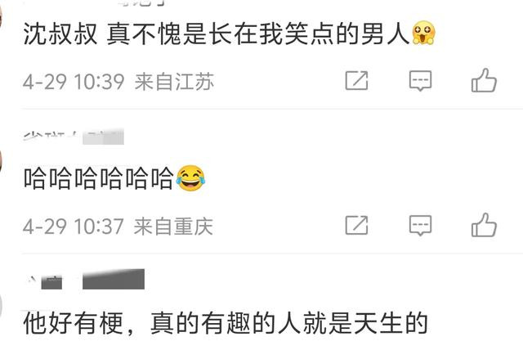Share the 江苏 comment via forward icon
The width and height of the screenshot is (523, 350).
tap(356, 80)
